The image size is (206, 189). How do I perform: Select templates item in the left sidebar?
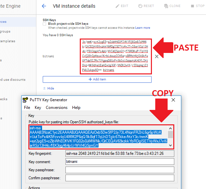[x=8, y=41]
